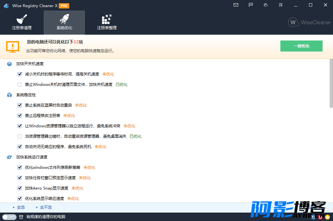Viewport: 333px width, 221px height.
Task: Click the green 一键优化 button
Action: (x=301, y=46)
